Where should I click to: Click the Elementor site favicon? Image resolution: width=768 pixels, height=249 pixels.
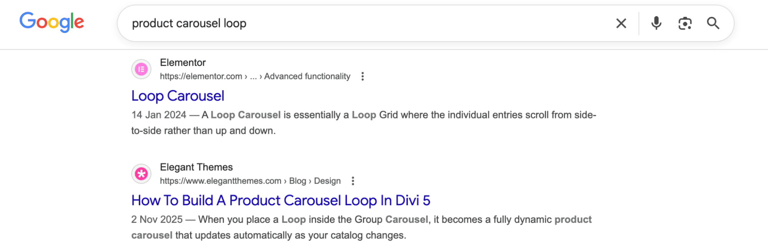coord(141,69)
